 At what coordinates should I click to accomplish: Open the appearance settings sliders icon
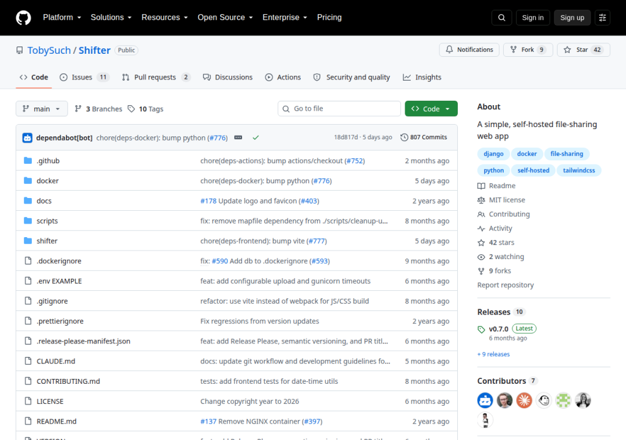(x=602, y=18)
